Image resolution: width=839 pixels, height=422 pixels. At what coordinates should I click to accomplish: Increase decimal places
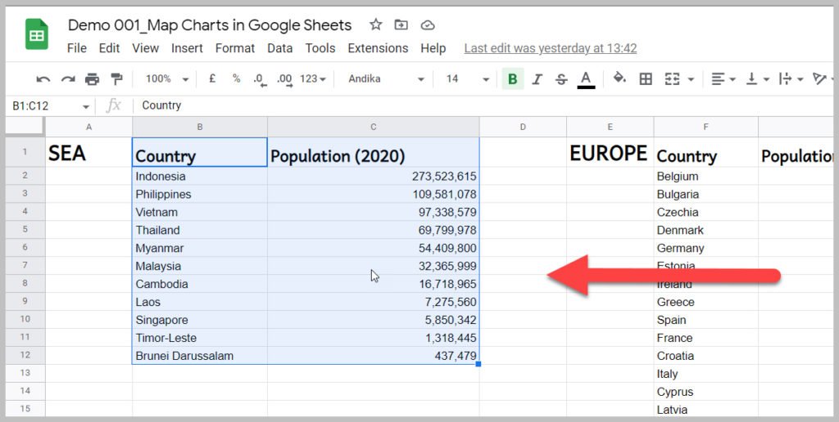284,79
